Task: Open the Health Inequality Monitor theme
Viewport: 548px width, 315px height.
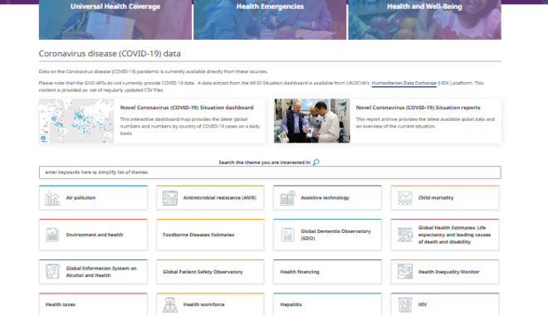Action: (x=445, y=272)
